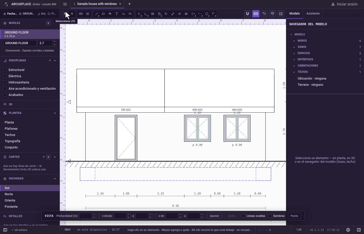Image resolution: width=364 pixels, height=234 pixels.
Task: Open the 3D cube view icon
Action: [272, 14]
